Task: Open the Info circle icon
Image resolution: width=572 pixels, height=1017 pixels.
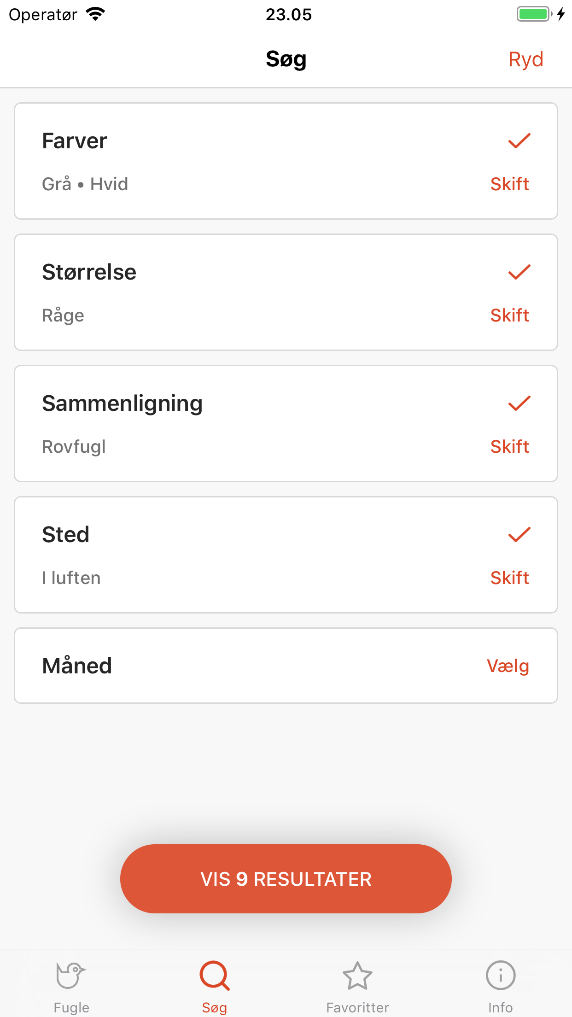Action: [x=501, y=975]
